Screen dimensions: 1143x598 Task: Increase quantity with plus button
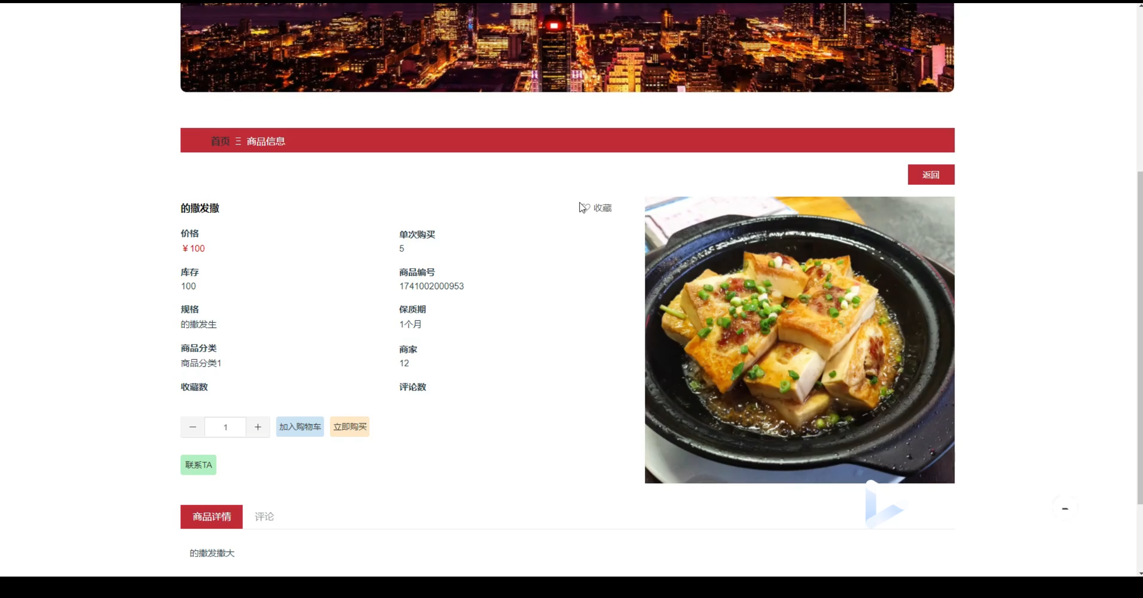pyautogui.click(x=258, y=427)
